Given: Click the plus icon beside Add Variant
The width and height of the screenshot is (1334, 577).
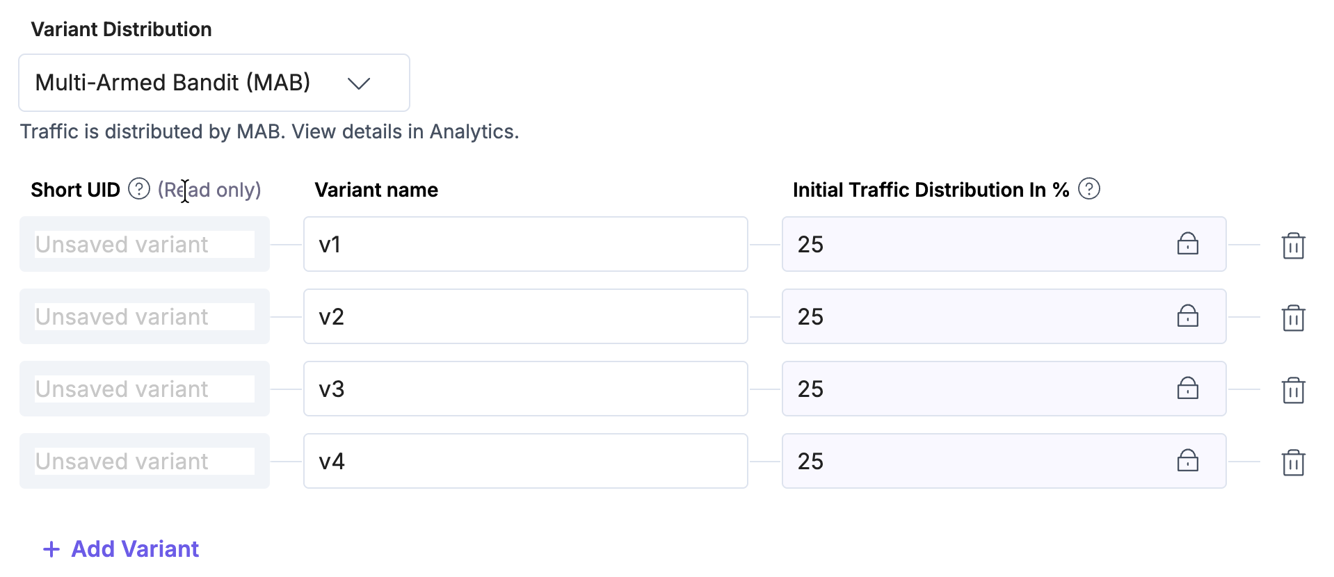Looking at the screenshot, I should 51,550.
